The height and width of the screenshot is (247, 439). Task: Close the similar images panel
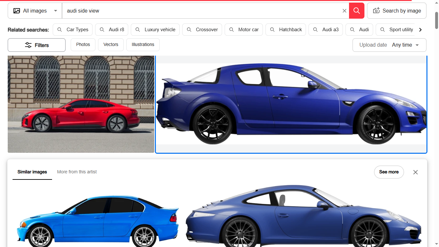coord(415,172)
